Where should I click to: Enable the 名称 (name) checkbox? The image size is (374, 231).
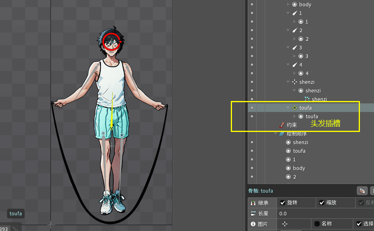pos(317,224)
